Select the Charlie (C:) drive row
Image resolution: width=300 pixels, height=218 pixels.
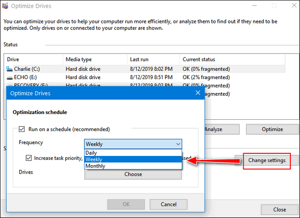tap(145, 69)
